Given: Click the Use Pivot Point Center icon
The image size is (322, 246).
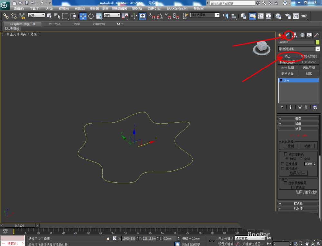Looking at the screenshot, I should pos(125,16).
